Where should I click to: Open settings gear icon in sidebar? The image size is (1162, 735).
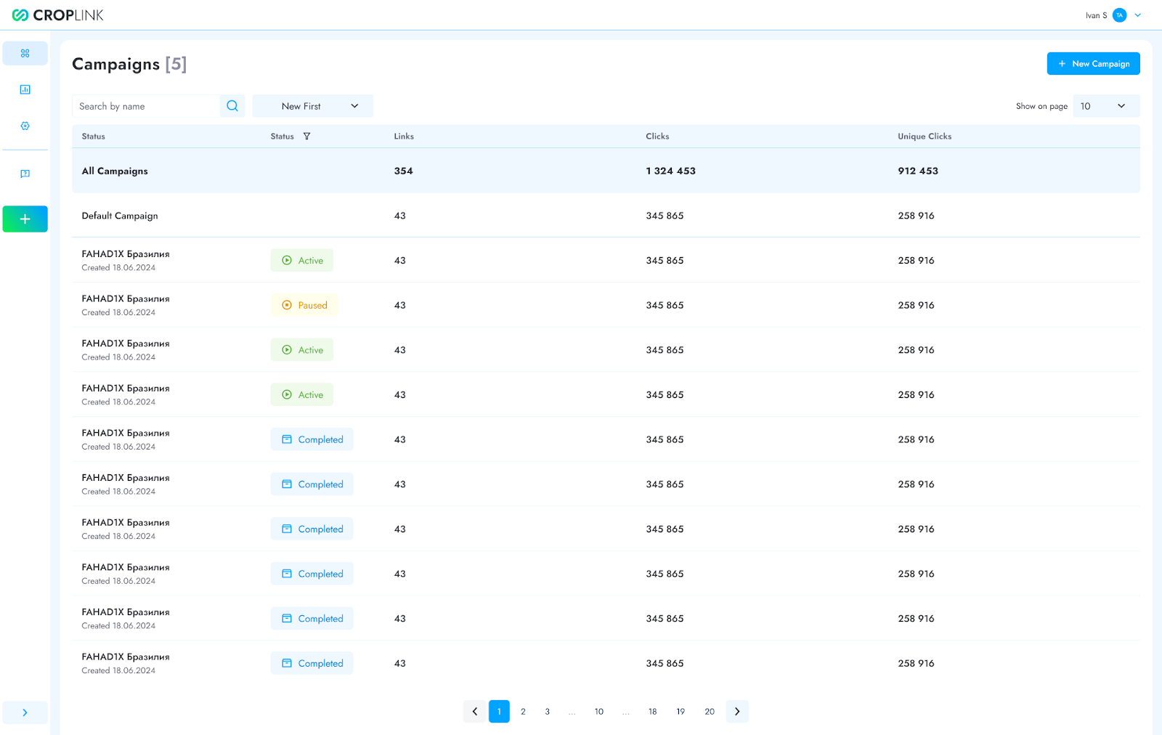tap(25, 126)
